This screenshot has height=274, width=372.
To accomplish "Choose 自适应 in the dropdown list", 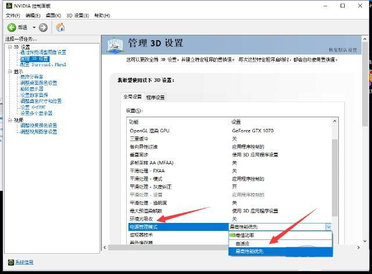I will click(x=280, y=243).
